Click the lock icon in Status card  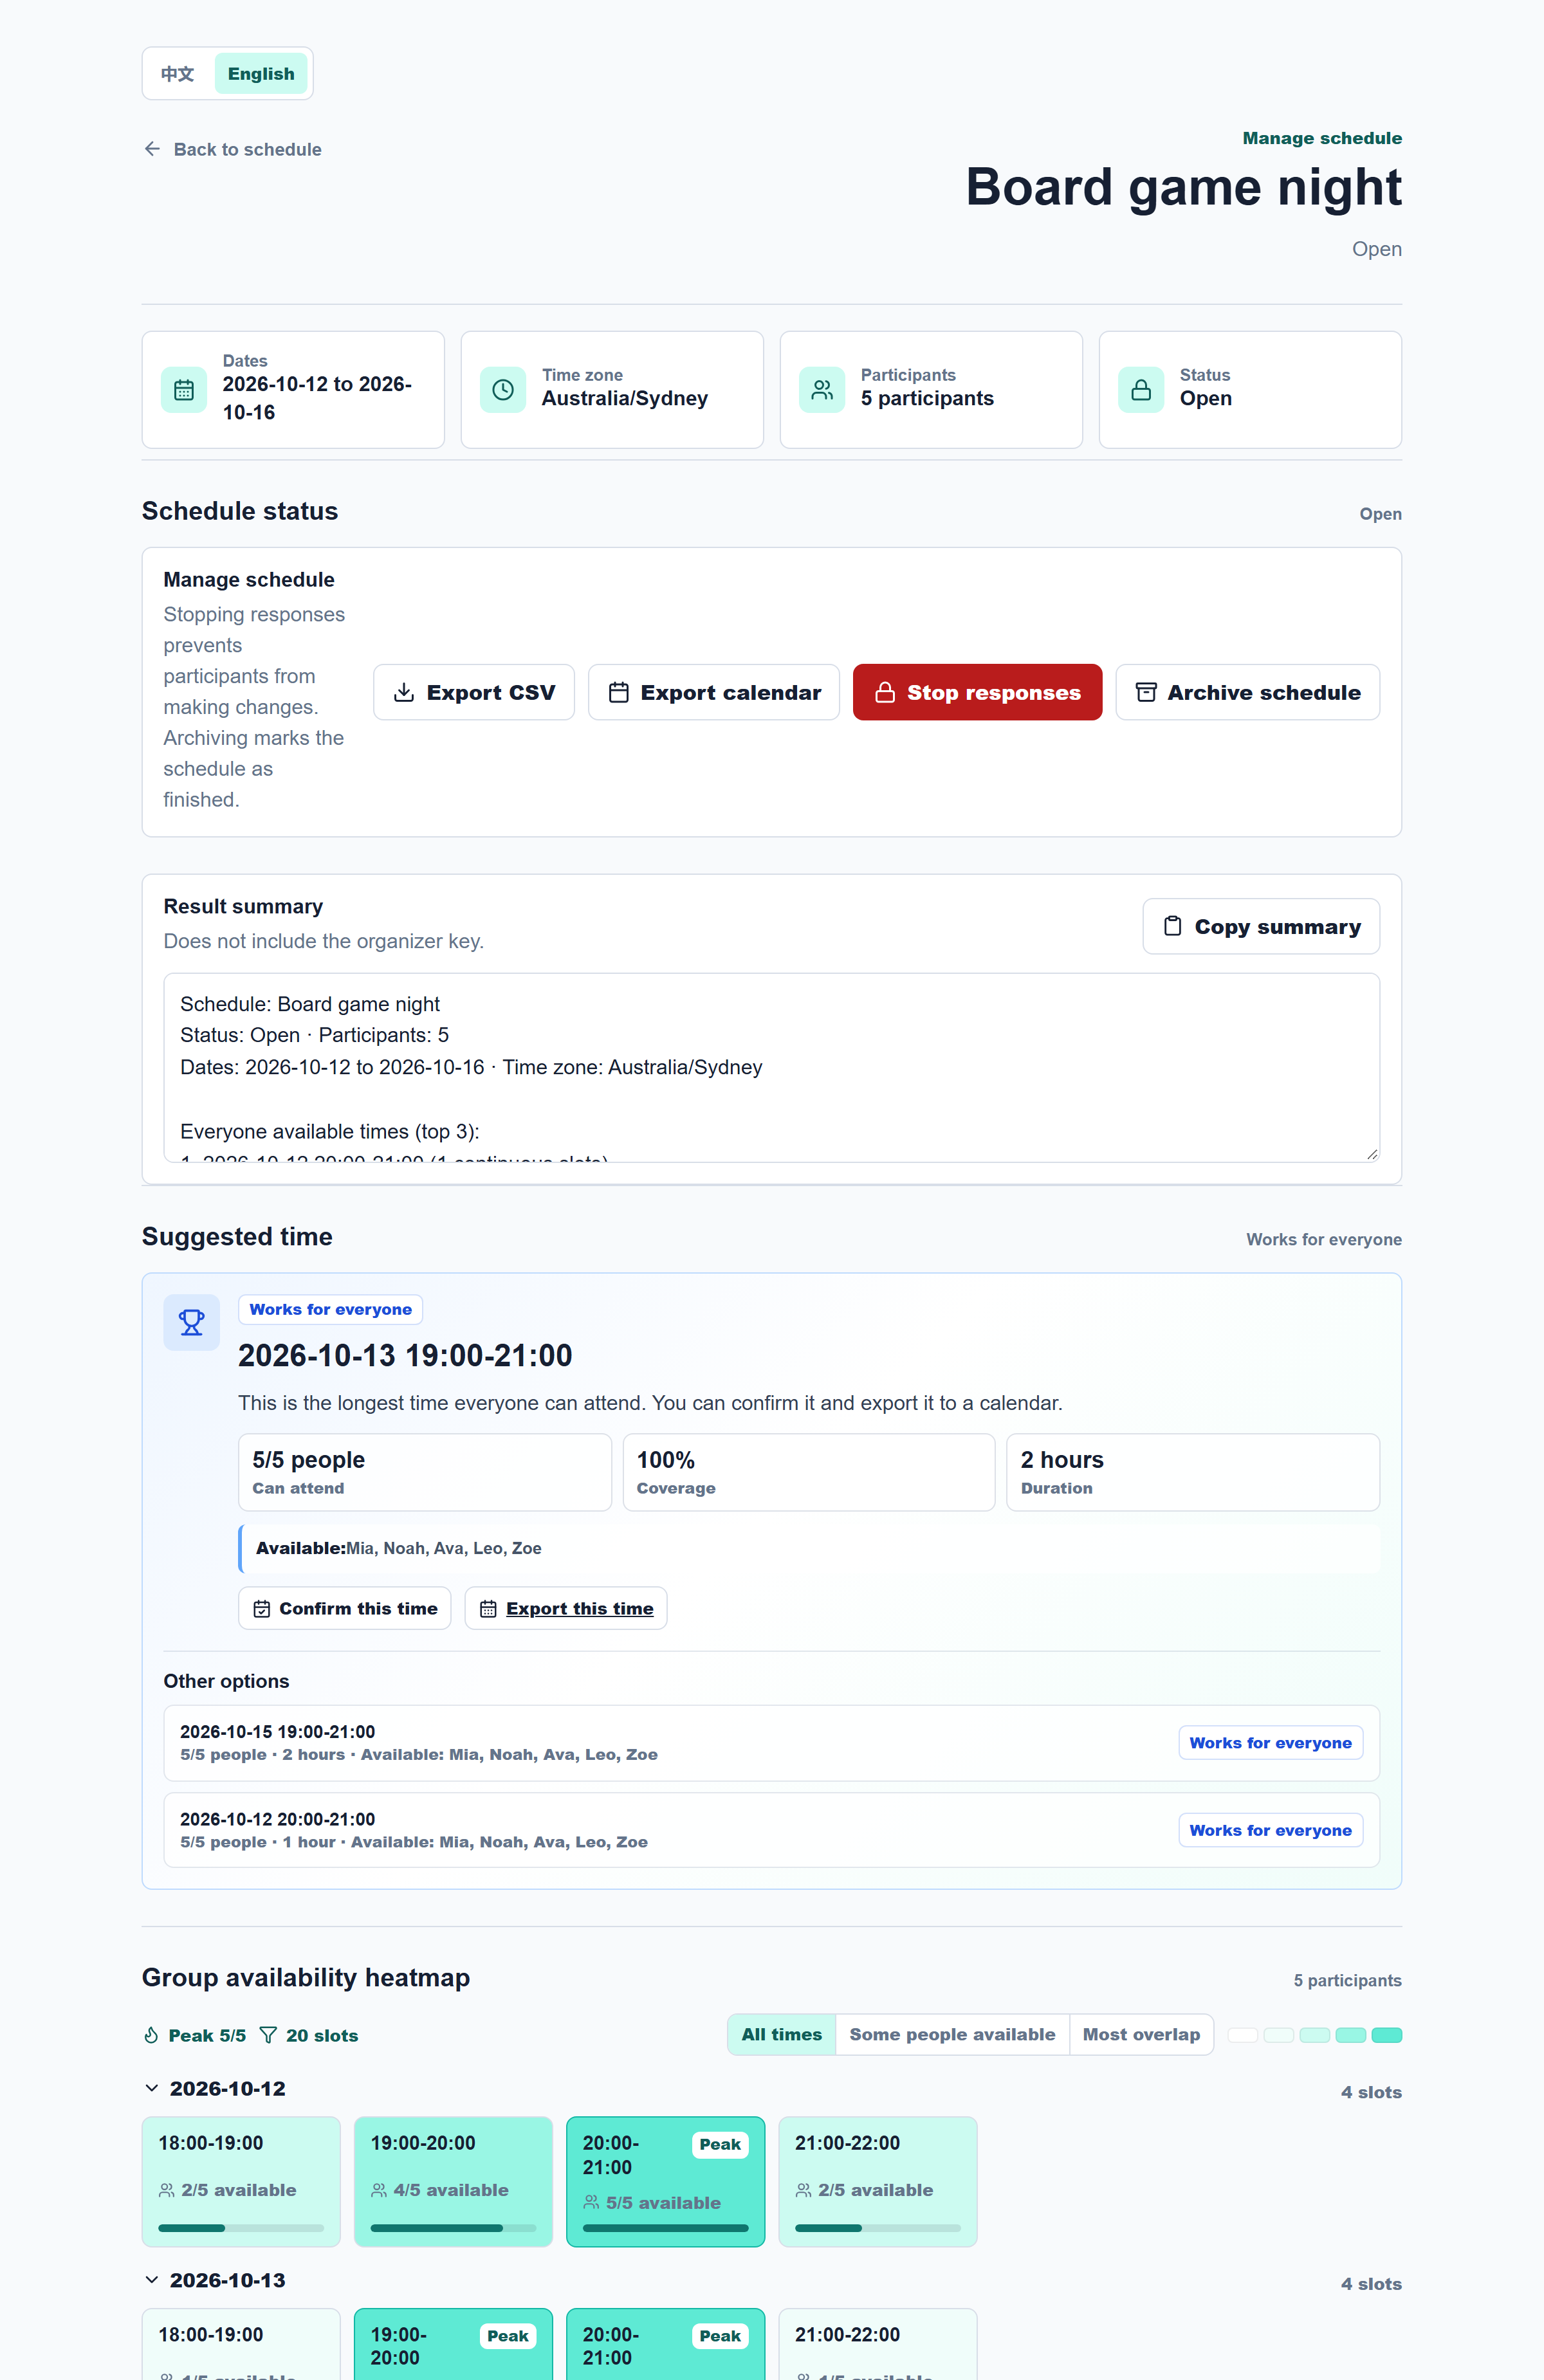click(1141, 390)
